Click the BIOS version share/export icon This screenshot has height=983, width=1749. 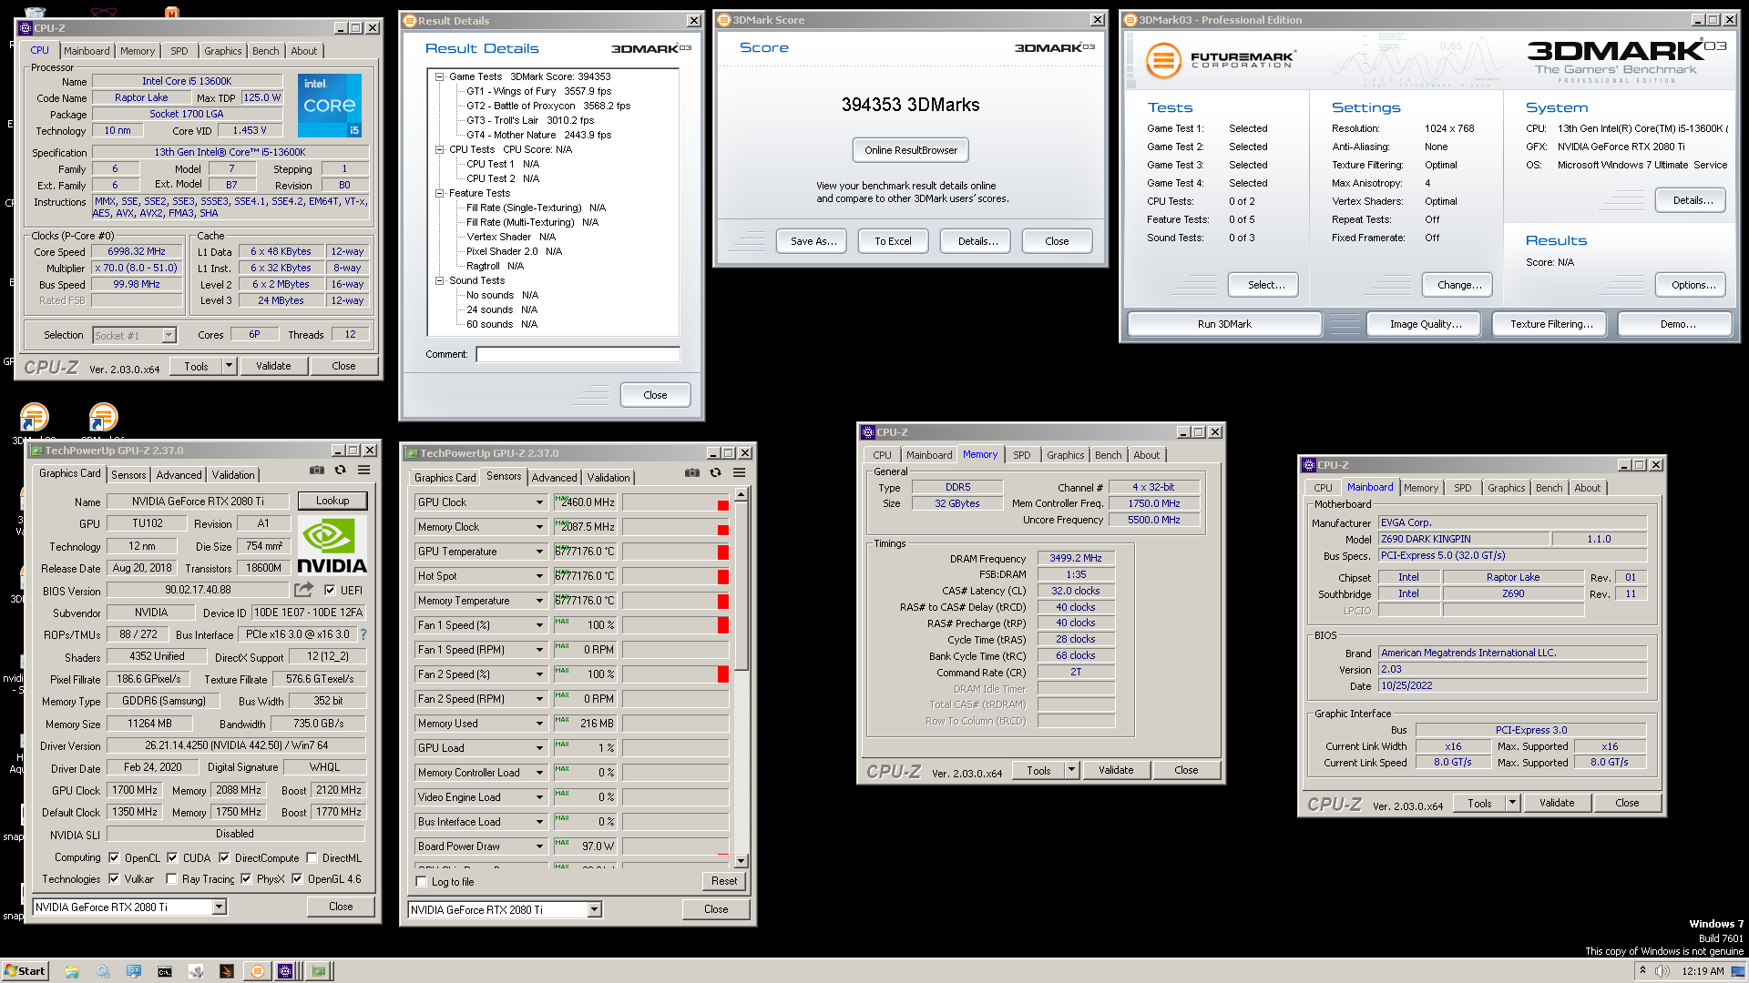pyautogui.click(x=304, y=590)
